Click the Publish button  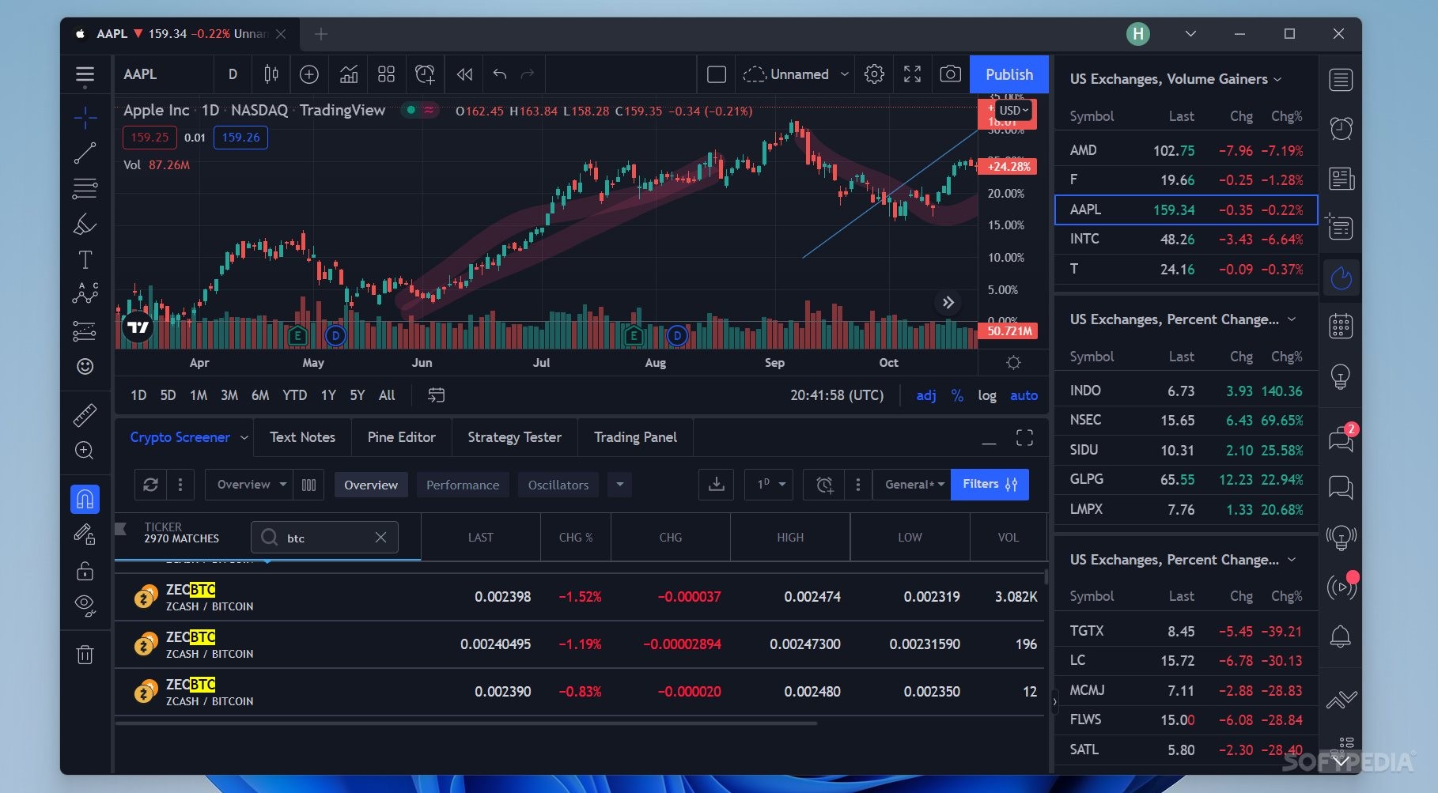tap(1009, 74)
